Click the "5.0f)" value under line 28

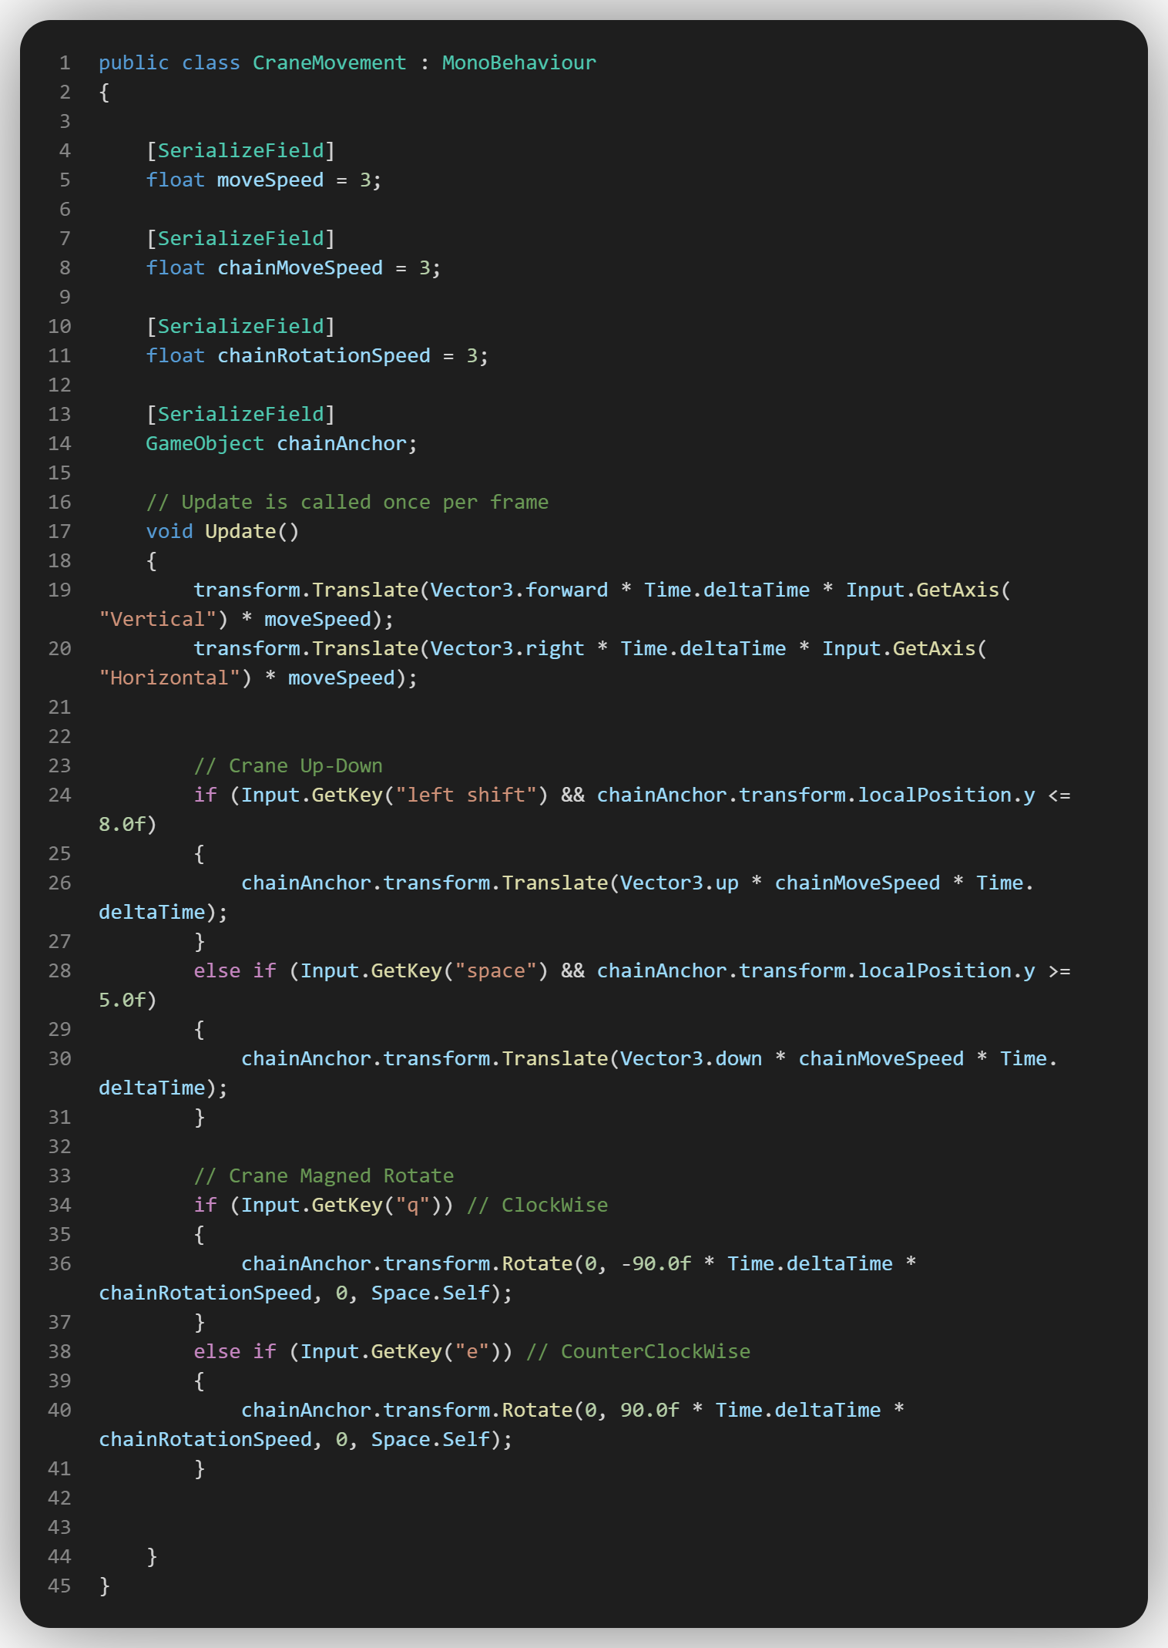(x=128, y=1000)
